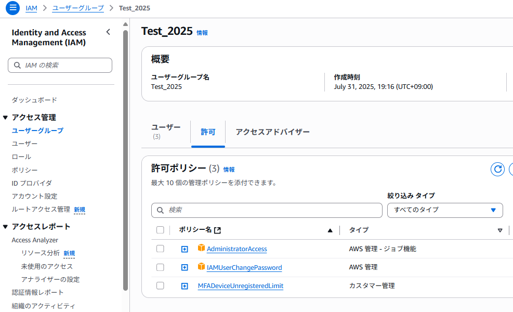Image resolution: width=513 pixels, height=312 pixels.
Task: Open リソース分析 in the sidebar
Action: coord(40,253)
